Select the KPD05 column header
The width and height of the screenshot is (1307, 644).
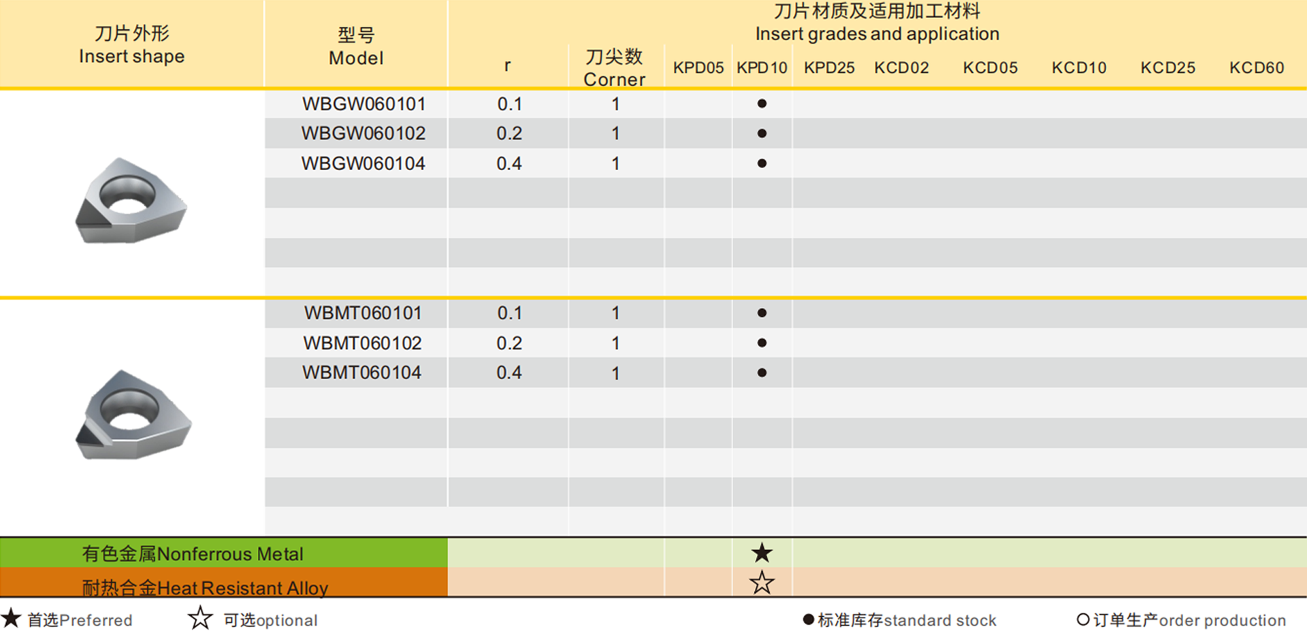(698, 68)
